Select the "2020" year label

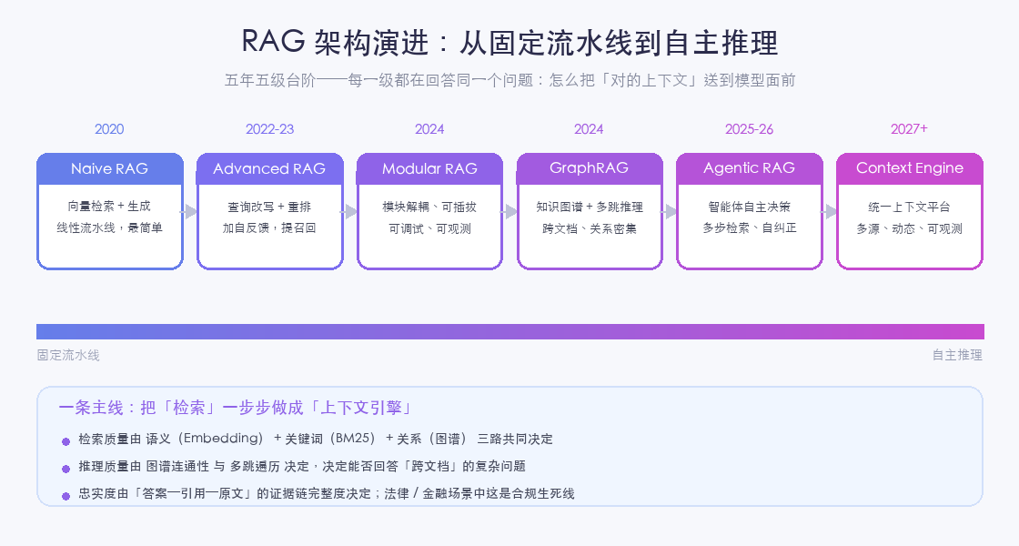tap(109, 128)
